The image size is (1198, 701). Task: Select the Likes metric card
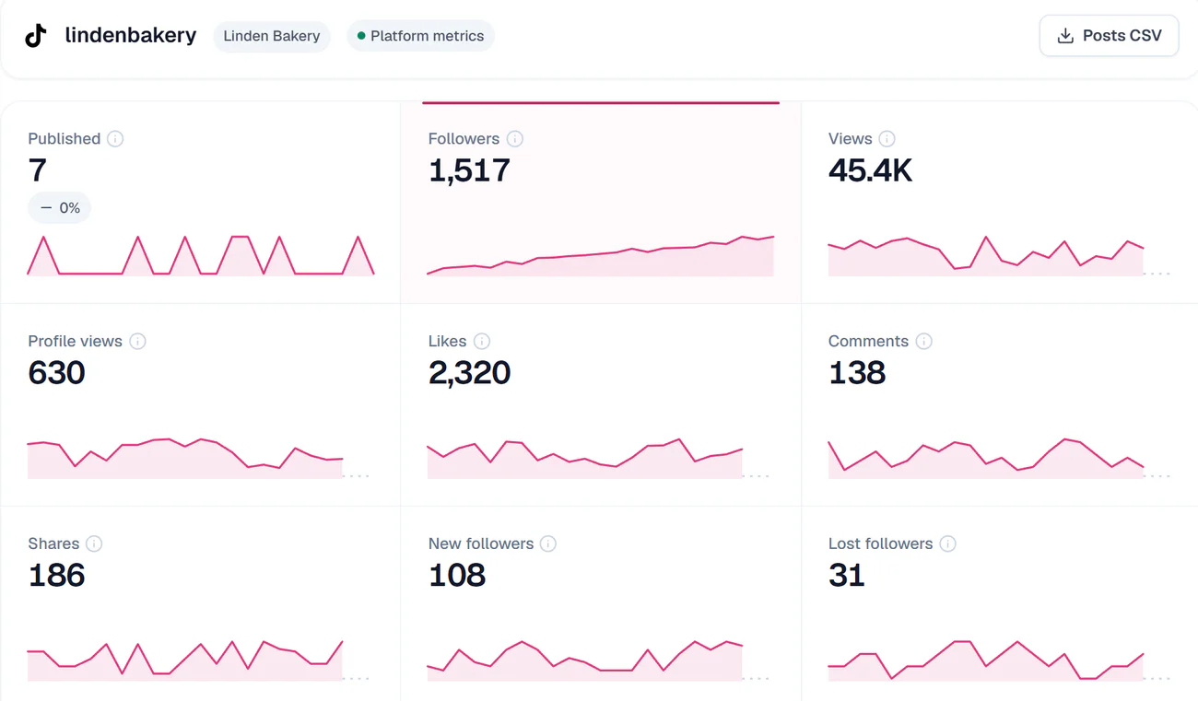coord(601,405)
